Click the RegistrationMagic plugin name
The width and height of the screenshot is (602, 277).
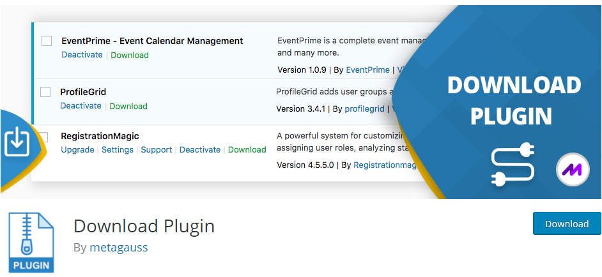[x=100, y=136]
